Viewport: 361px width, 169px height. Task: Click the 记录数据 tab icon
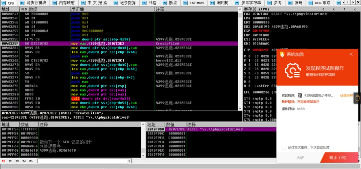[116, 3]
